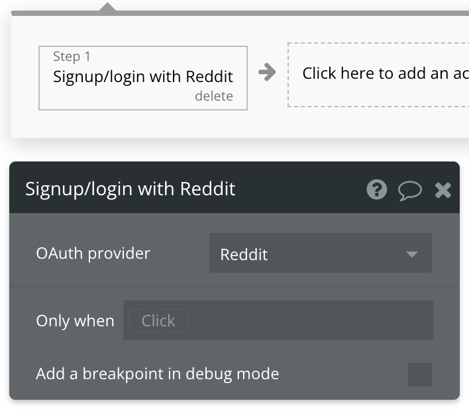469x413 pixels.
Task: Click the 'Only when' label
Action: (x=75, y=321)
